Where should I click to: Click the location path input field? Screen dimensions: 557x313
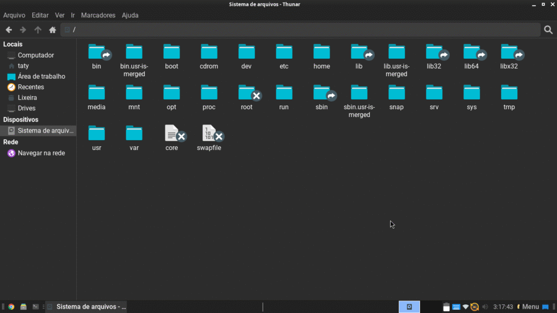[x=299, y=30]
